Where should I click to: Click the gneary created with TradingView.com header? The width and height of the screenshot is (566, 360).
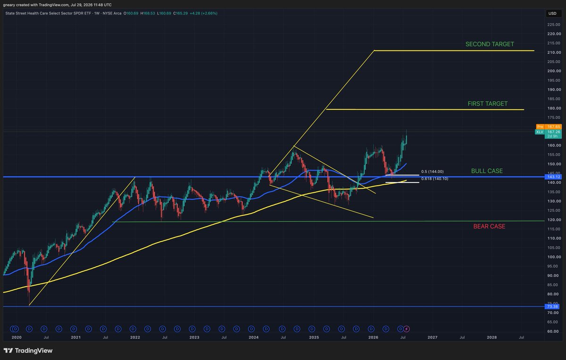58,4
